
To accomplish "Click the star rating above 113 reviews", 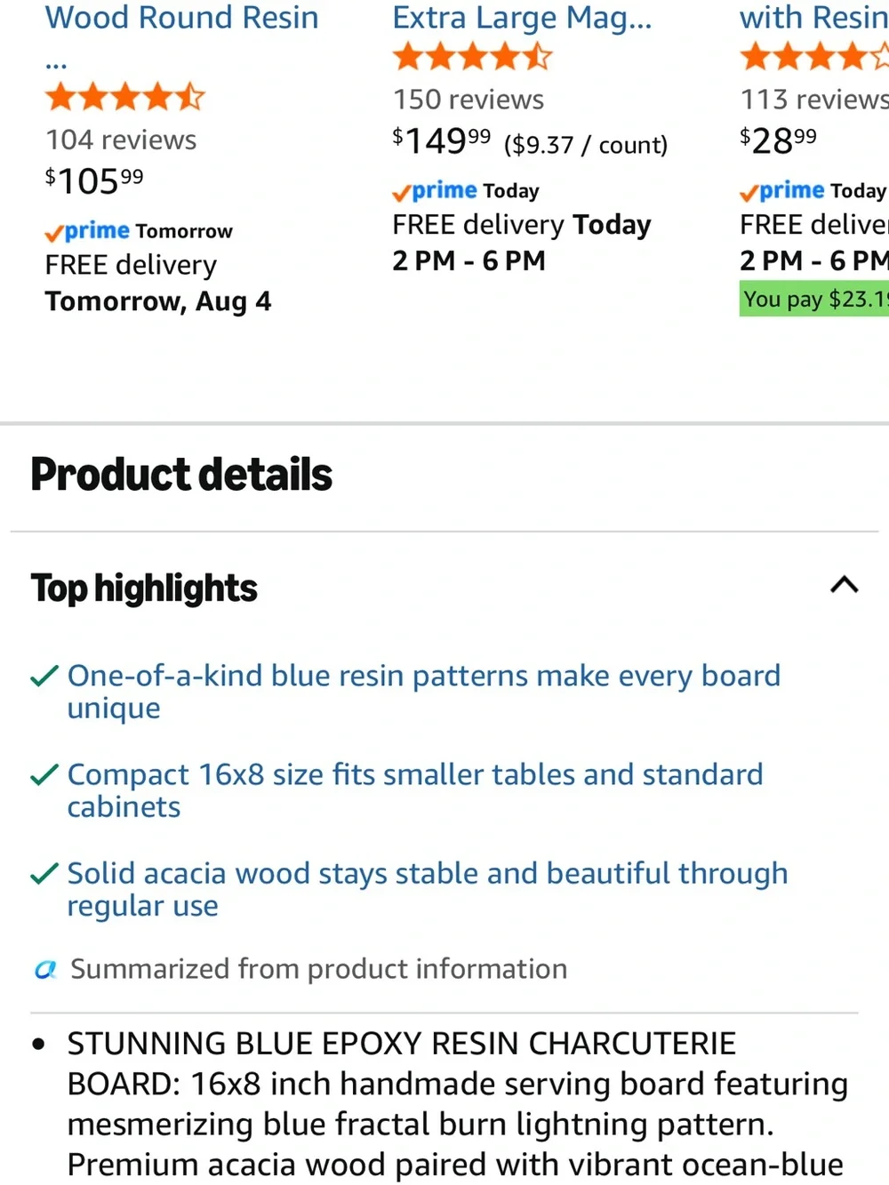I will 813,57.
